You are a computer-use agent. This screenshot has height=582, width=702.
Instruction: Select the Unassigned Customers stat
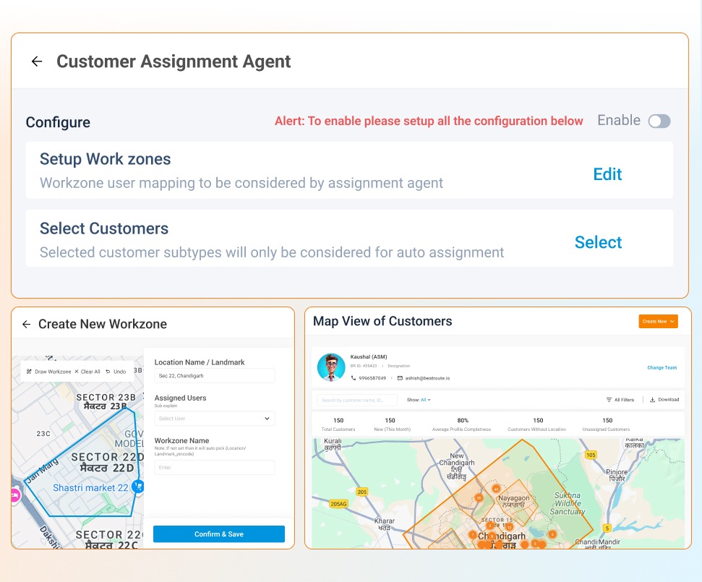(x=606, y=424)
